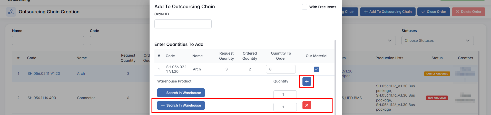The image size is (491, 115).
Task: Click the second Search In Warehouse button
Action: [181, 105]
